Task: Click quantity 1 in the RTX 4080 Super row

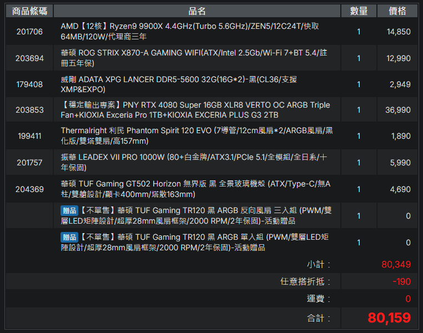Action: point(359,110)
